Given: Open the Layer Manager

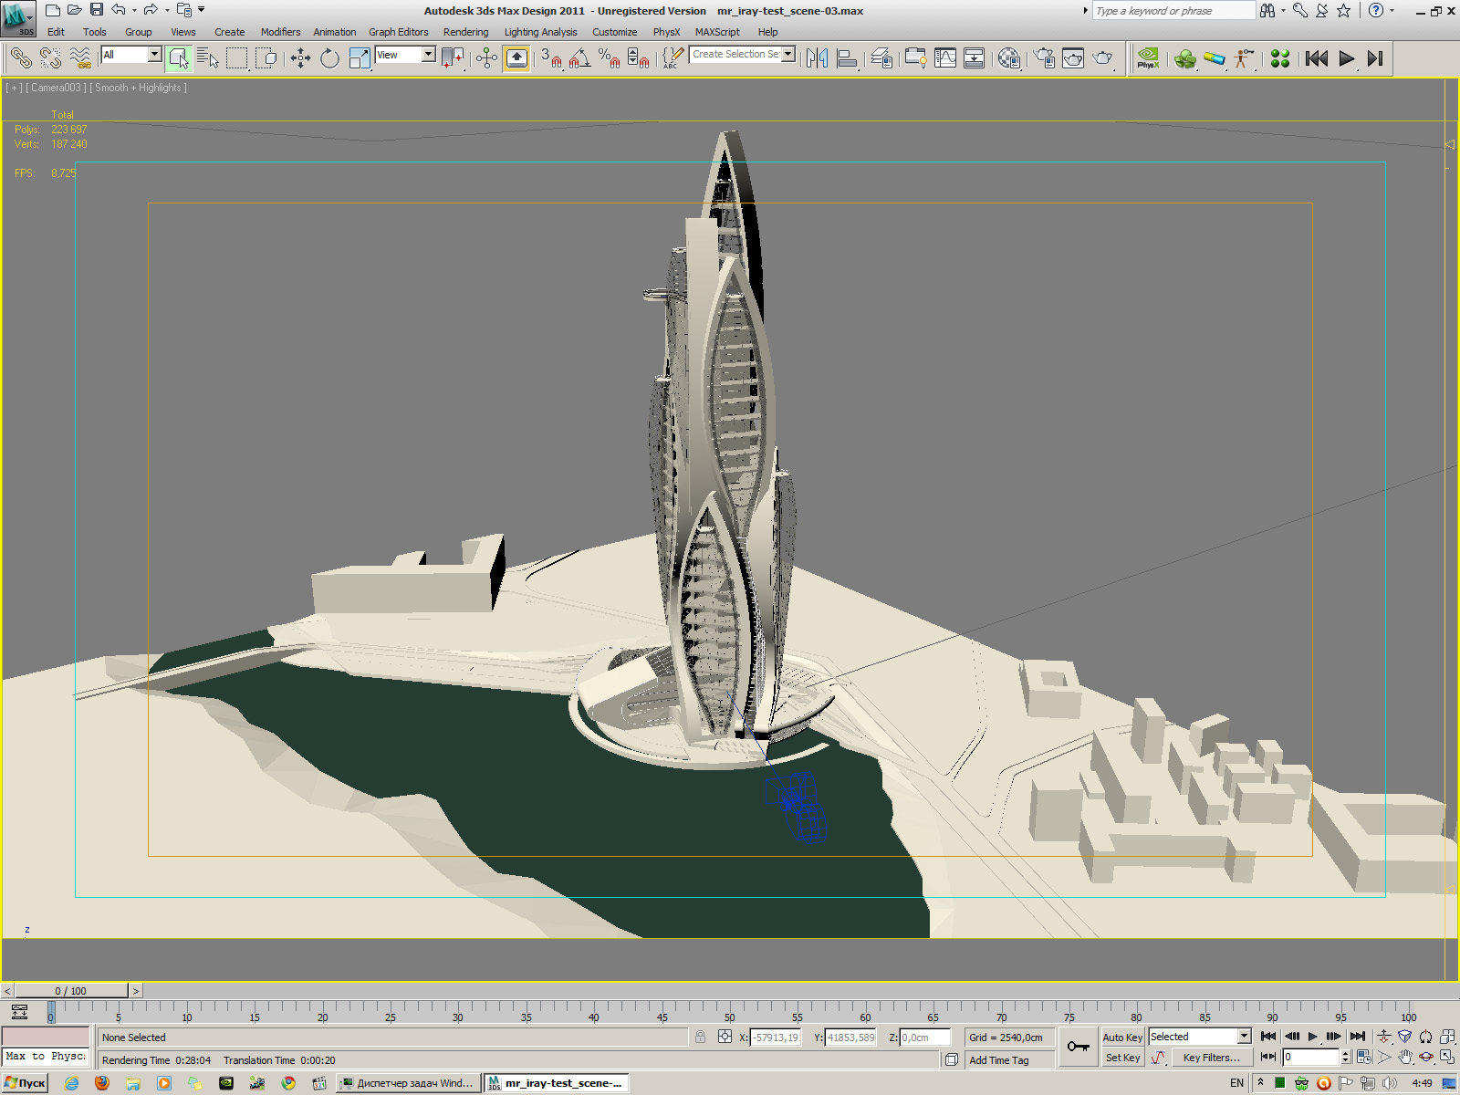Looking at the screenshot, I should [881, 58].
